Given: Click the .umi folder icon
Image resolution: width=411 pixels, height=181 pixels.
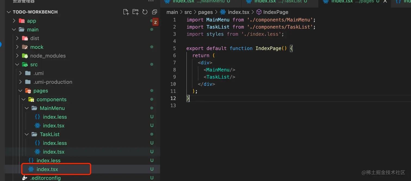Looking at the screenshot, I should click(x=28, y=73).
